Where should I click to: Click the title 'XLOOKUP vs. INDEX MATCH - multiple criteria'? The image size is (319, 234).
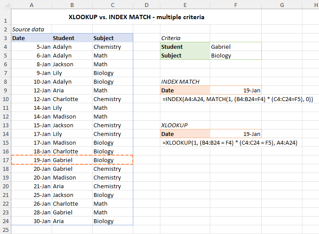click(136, 17)
